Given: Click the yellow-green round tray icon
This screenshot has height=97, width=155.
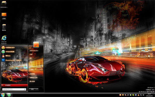Looking at the screenshot, I should point(133,95).
